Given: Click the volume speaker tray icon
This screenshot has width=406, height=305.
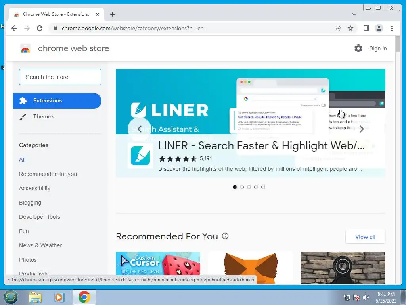Looking at the screenshot, I should click(366, 297).
